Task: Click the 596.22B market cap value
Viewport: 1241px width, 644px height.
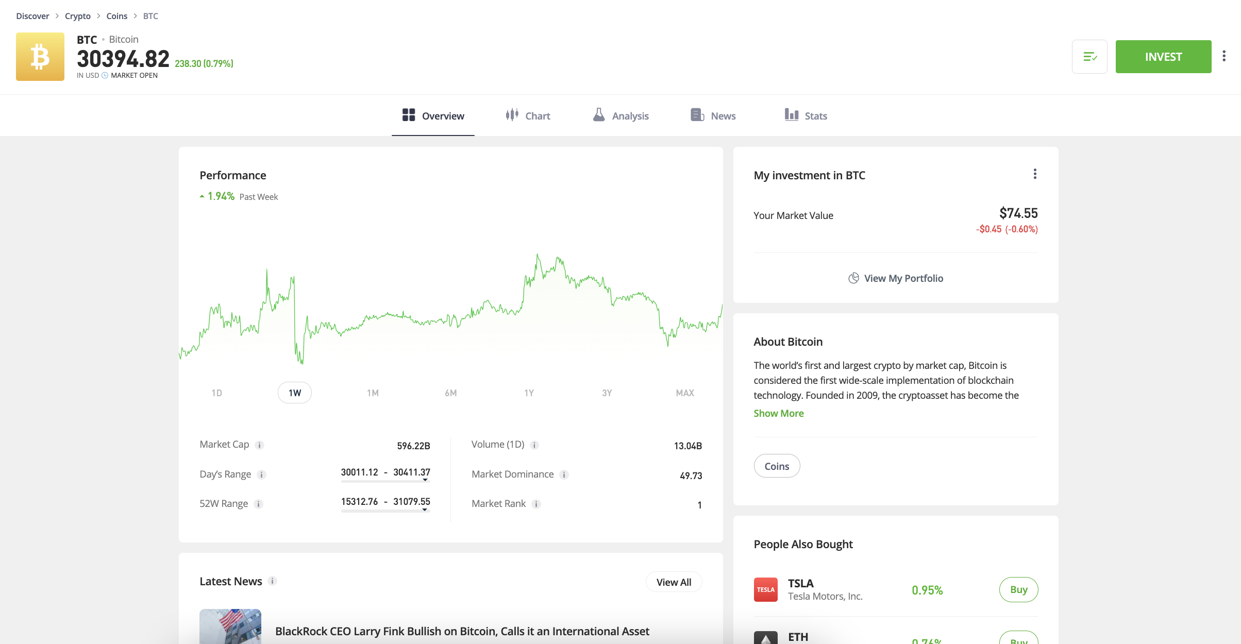Action: click(413, 446)
